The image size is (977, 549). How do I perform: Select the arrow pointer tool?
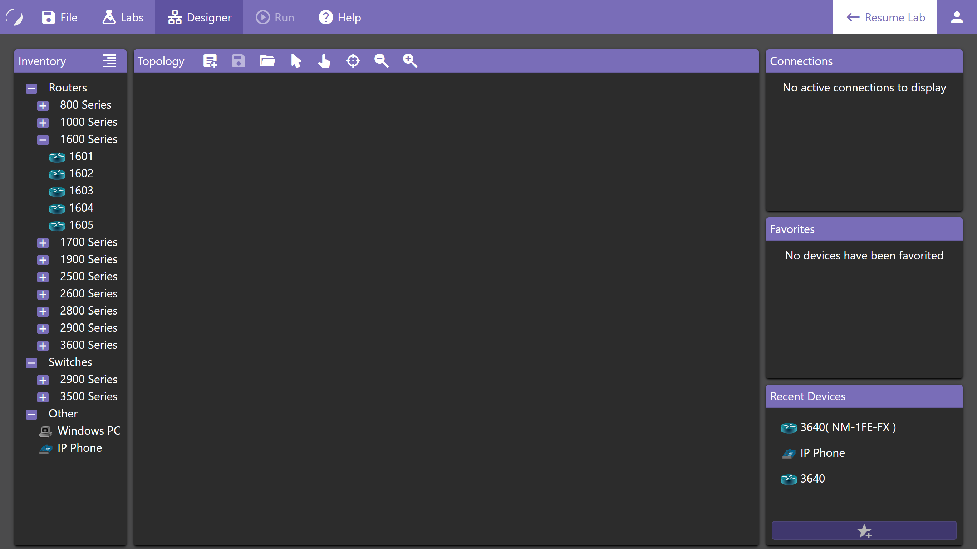(296, 61)
